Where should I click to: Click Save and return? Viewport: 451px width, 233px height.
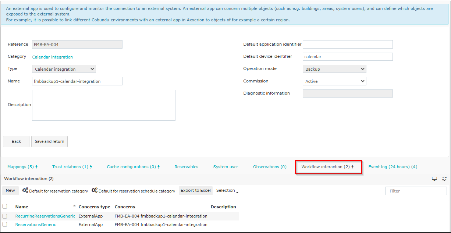pos(49,141)
